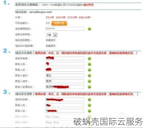143x128 pixels.
Task: Focus the 域名管理密码 password field
Action: [65, 29]
